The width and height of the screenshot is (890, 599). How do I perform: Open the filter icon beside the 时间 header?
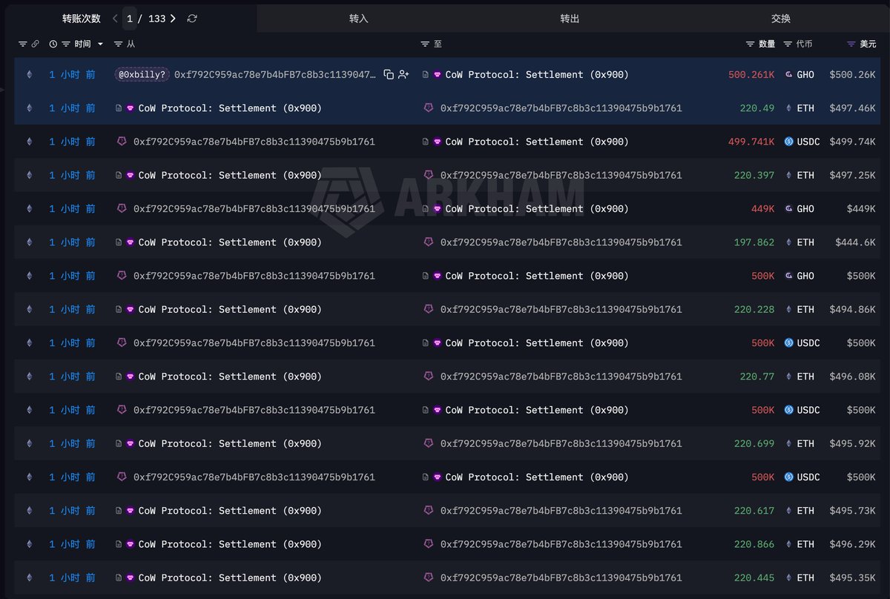tap(66, 44)
